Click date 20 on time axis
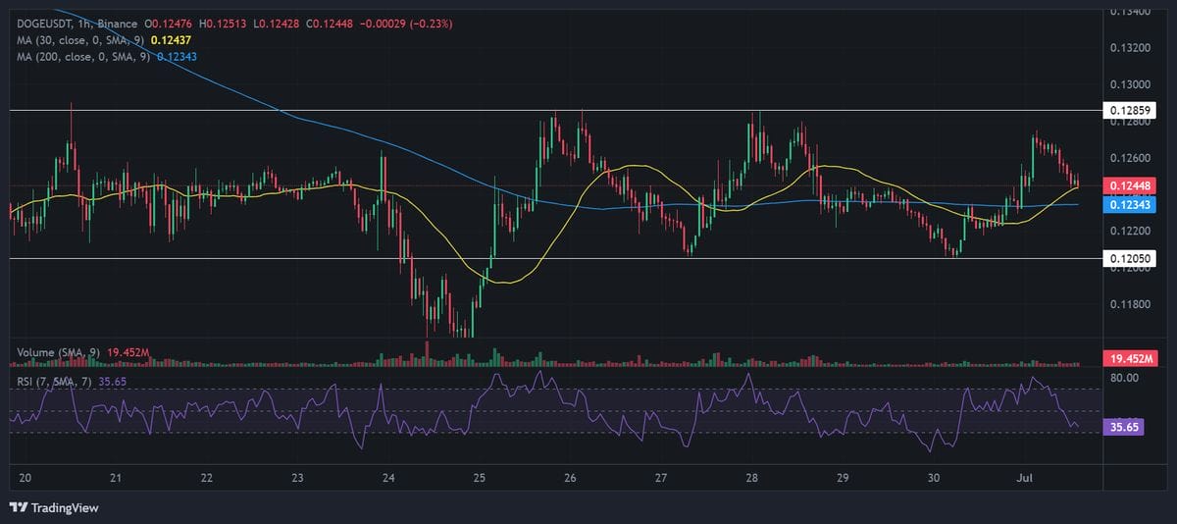 click(x=26, y=478)
